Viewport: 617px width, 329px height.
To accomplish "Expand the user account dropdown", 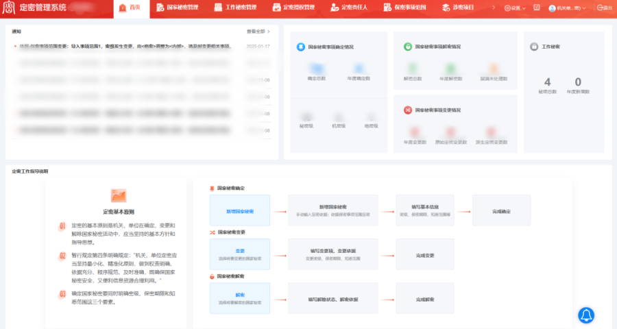I will pos(566,8).
